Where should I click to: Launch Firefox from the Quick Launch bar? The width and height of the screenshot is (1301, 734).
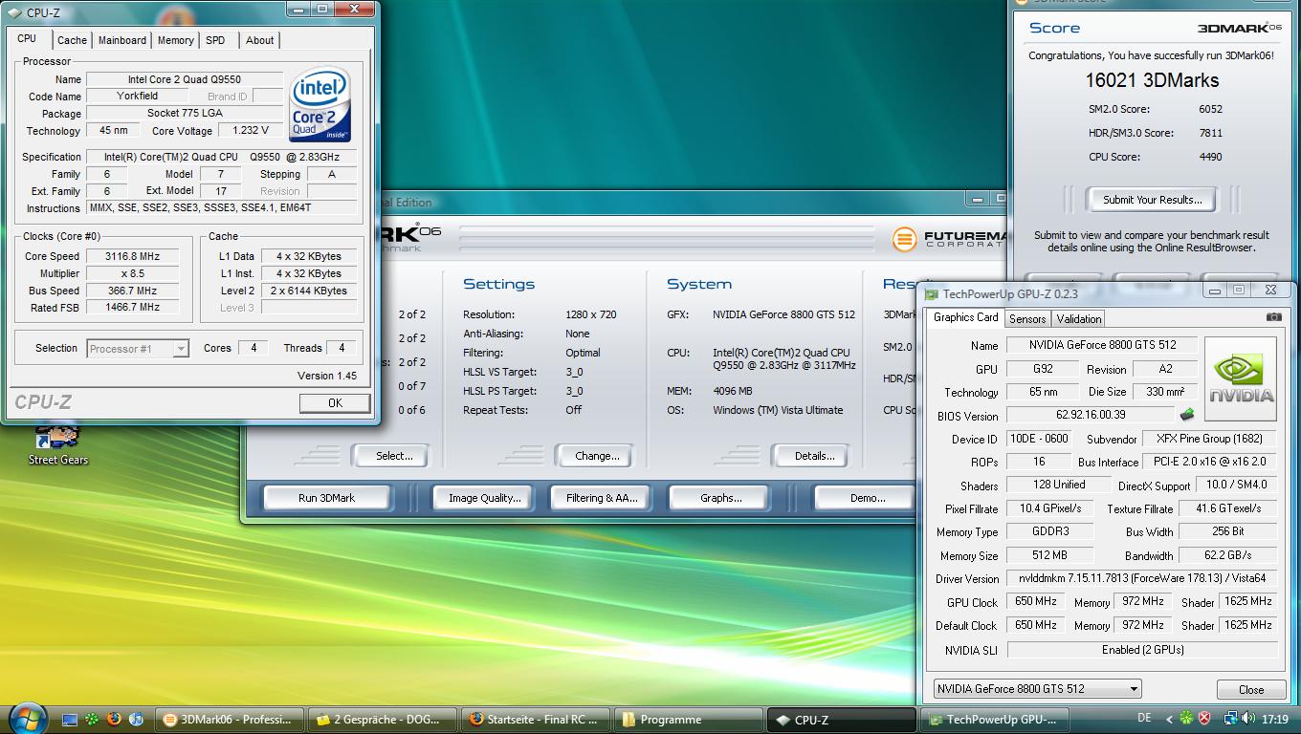(114, 719)
